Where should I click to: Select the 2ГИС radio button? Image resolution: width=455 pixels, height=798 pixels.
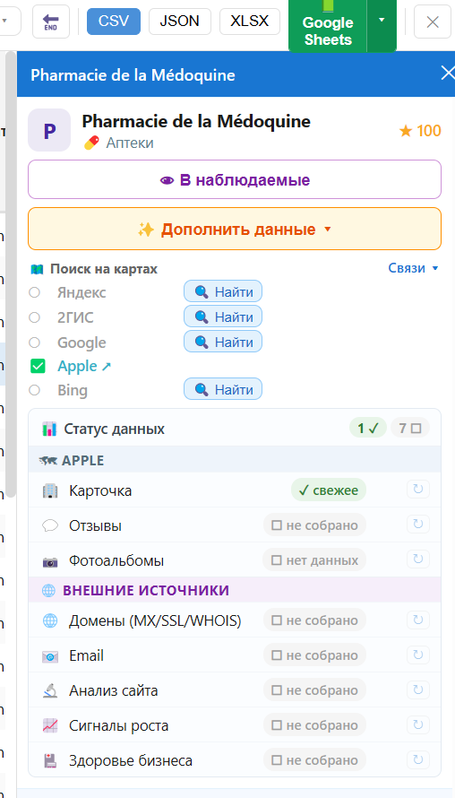(34, 317)
